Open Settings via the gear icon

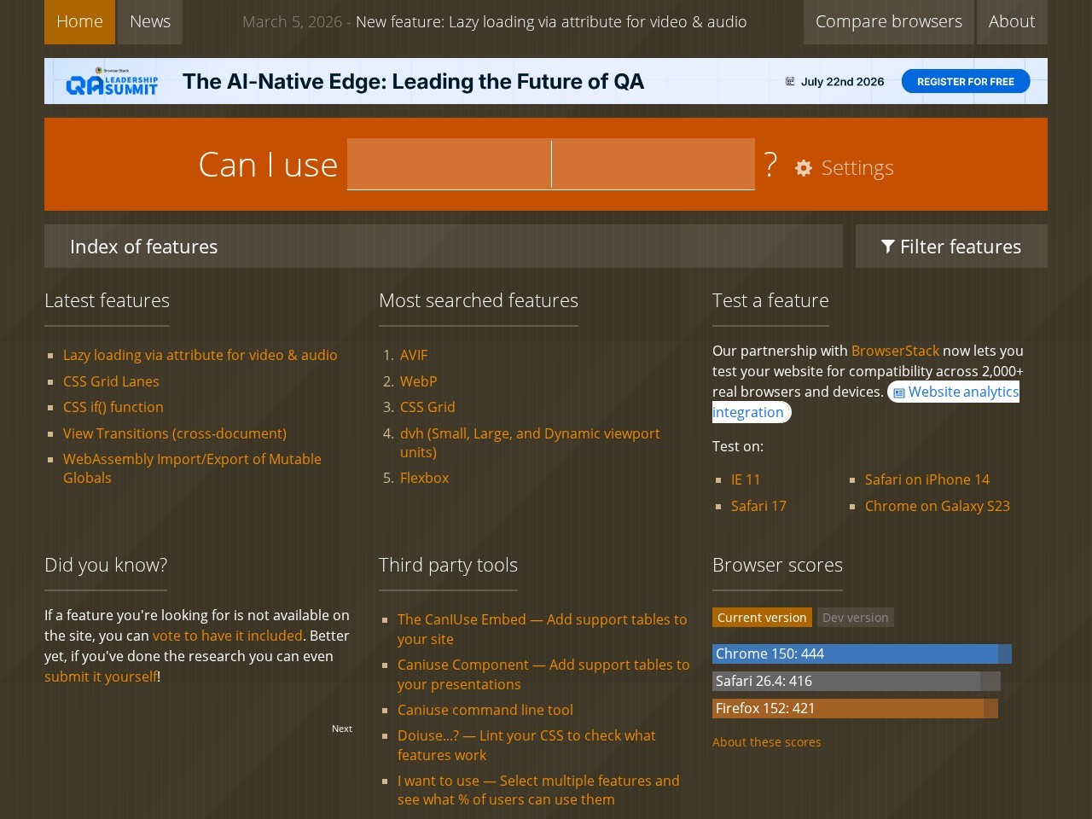[x=804, y=168]
